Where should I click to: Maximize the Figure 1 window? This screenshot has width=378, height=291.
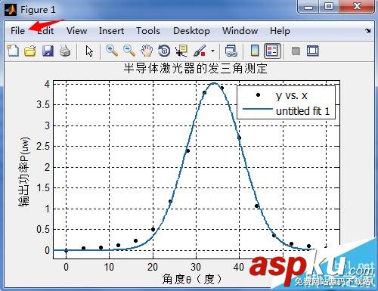(x=329, y=7)
